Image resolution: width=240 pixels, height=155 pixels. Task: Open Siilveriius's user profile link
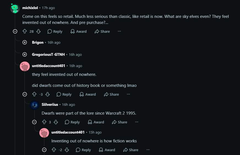click(50, 104)
